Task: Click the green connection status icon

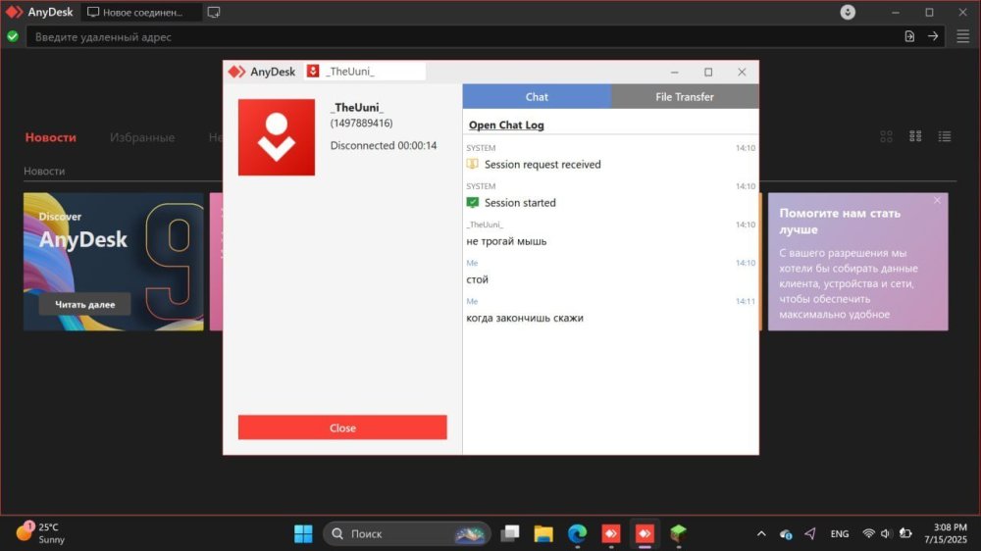Action: tap(13, 37)
